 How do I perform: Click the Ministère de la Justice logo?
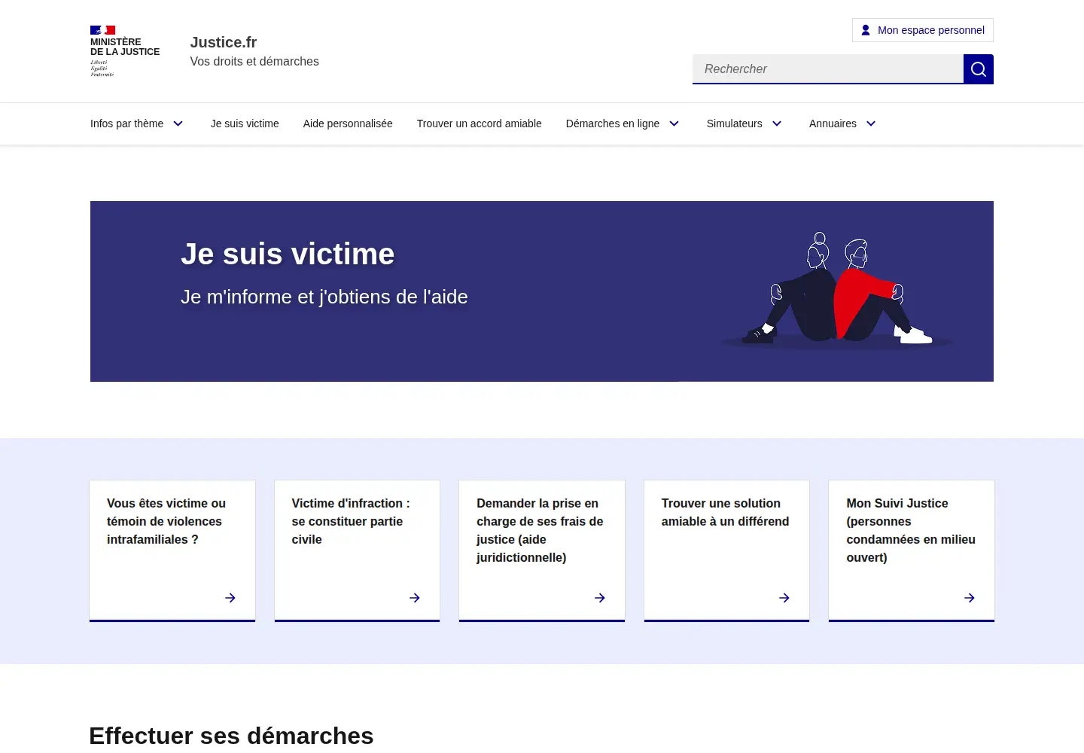(125, 51)
